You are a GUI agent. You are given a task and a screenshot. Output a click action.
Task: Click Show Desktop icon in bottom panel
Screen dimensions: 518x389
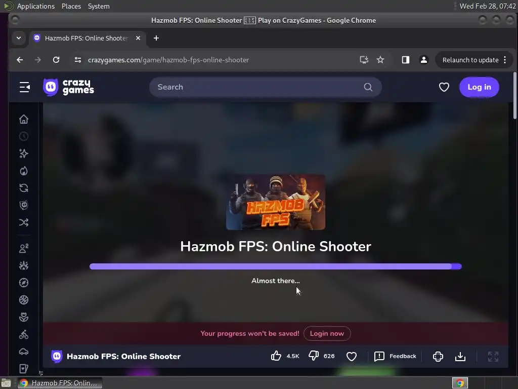(x=6, y=383)
